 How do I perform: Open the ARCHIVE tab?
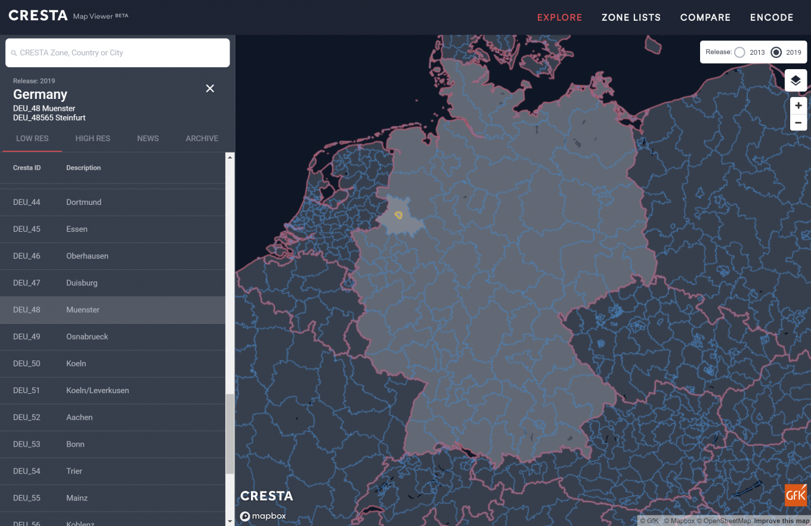click(202, 138)
